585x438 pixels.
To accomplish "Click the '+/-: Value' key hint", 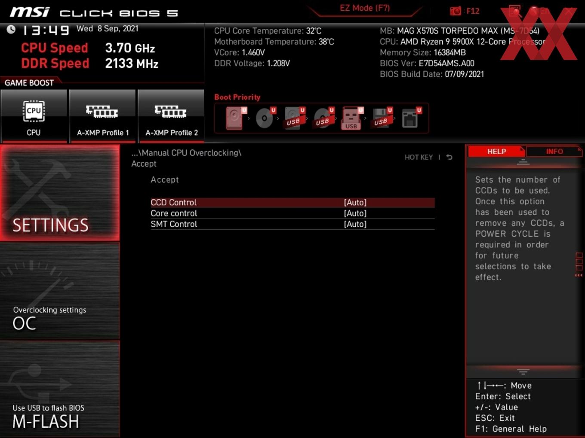I will pos(496,407).
